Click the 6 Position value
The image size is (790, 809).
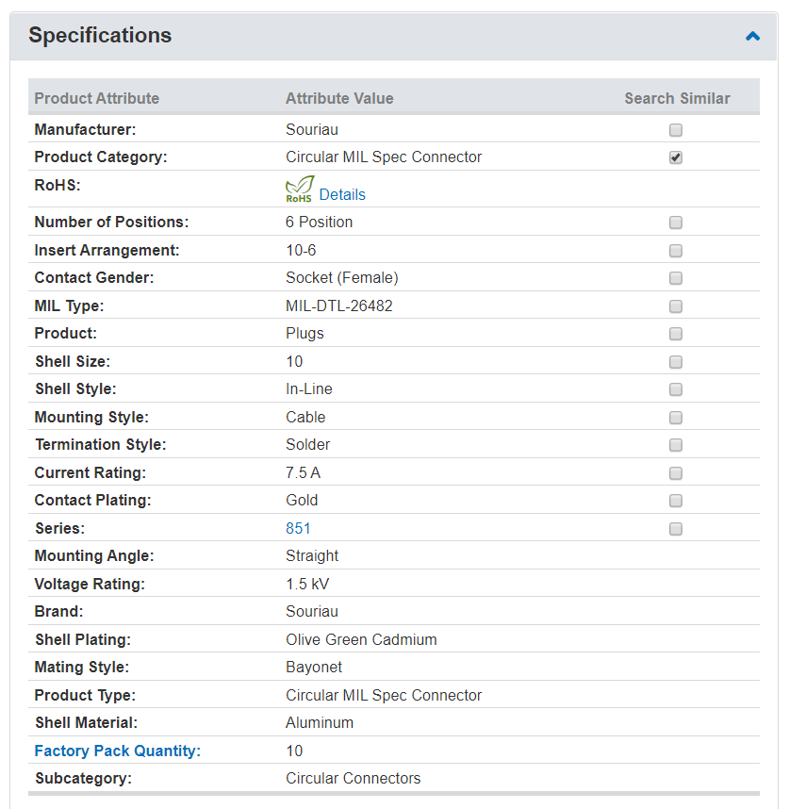click(319, 222)
